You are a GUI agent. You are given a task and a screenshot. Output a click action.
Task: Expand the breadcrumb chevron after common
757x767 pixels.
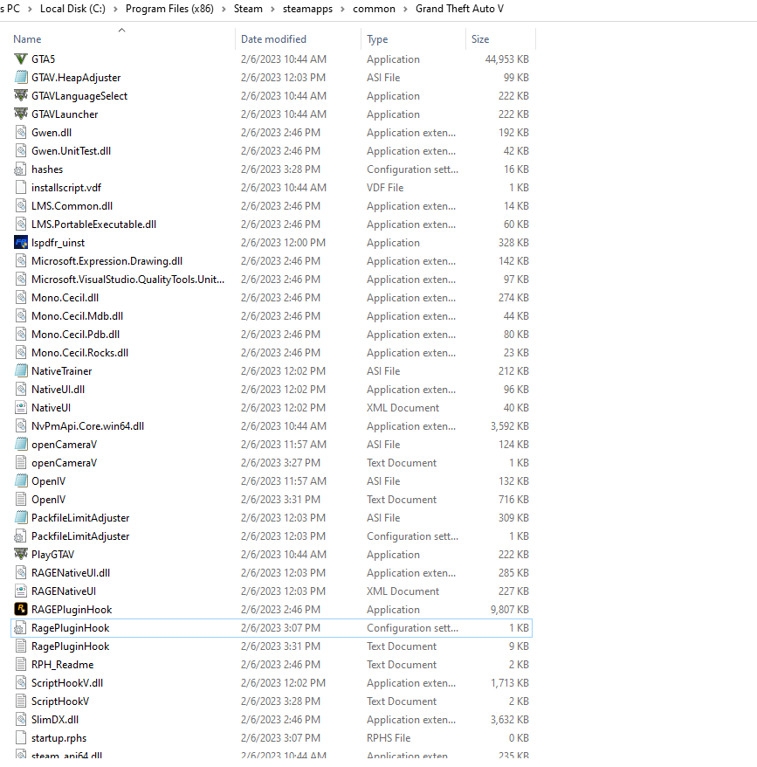tap(405, 10)
